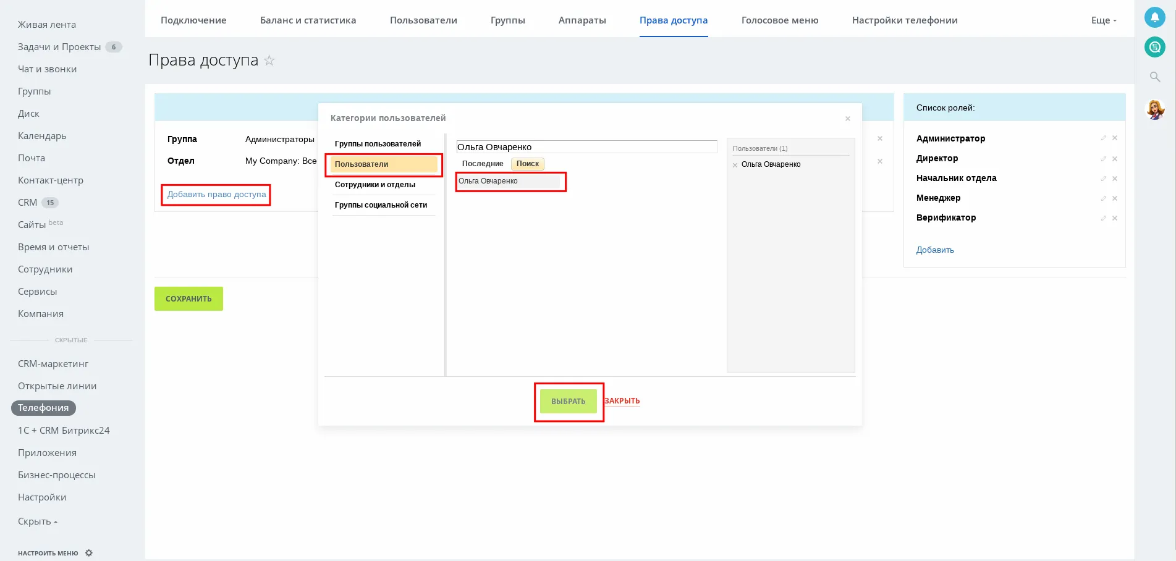The width and height of the screenshot is (1176, 561).
Task: Click the user search input field
Action: click(586, 147)
